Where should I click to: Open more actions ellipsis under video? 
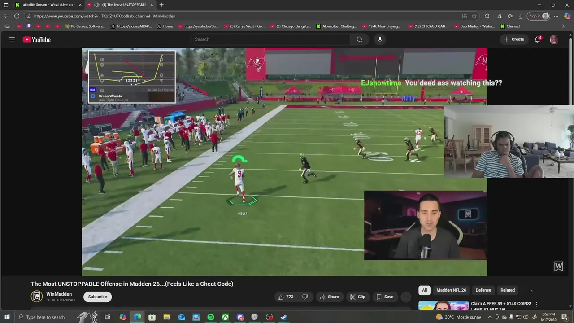pos(406,297)
